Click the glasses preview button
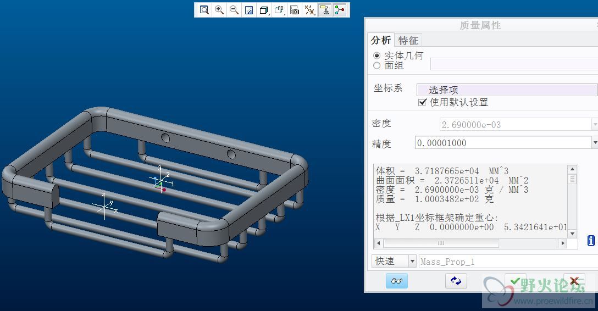 [397, 281]
